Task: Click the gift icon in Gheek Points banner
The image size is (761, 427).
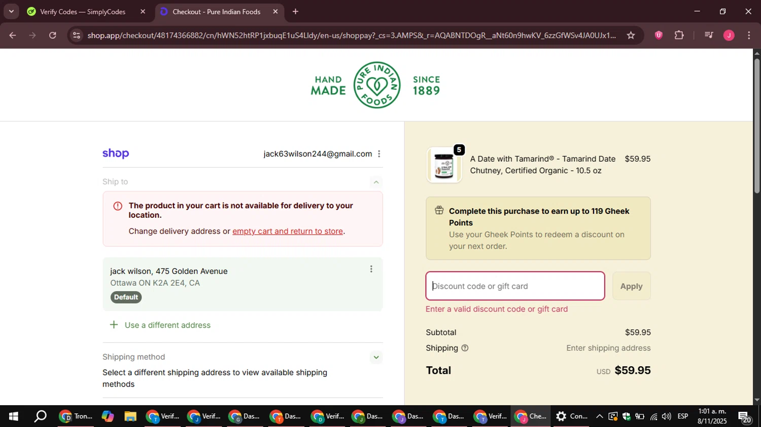Action: pyautogui.click(x=439, y=211)
